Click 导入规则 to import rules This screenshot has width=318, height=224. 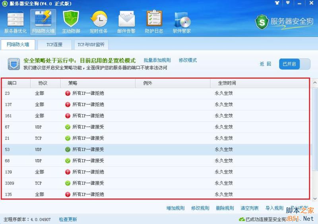274,208
